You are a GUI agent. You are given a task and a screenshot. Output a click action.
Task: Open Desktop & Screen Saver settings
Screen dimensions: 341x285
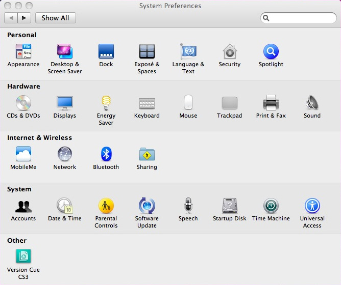point(65,52)
